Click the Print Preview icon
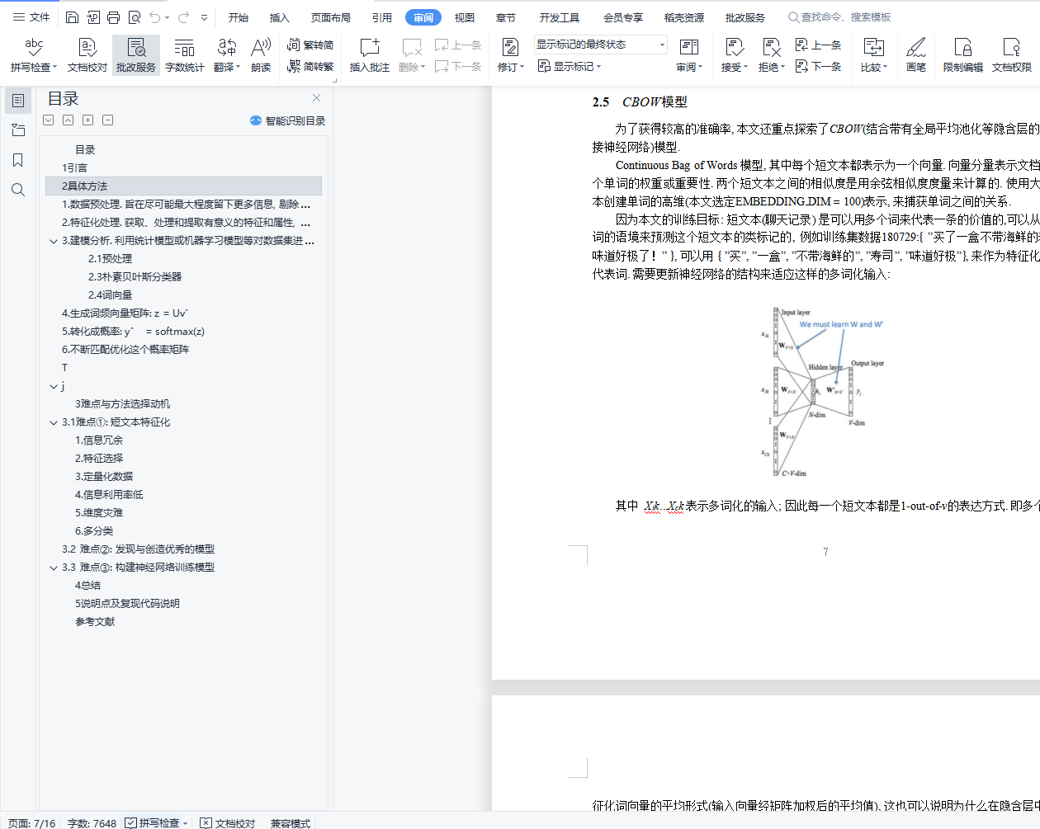 pyautogui.click(x=134, y=17)
